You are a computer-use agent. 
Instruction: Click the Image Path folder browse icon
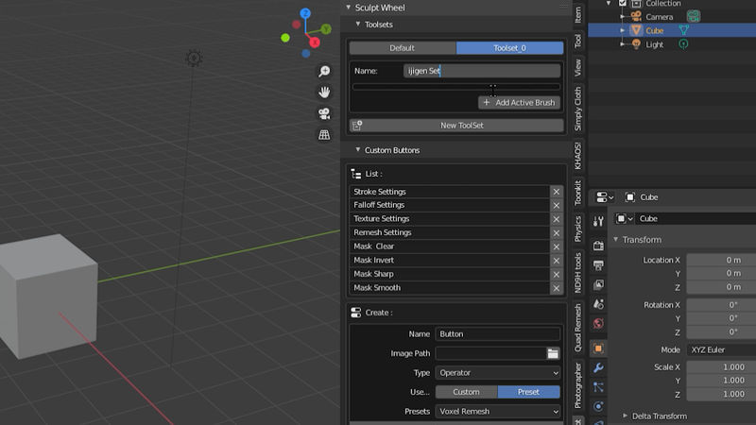click(x=553, y=353)
